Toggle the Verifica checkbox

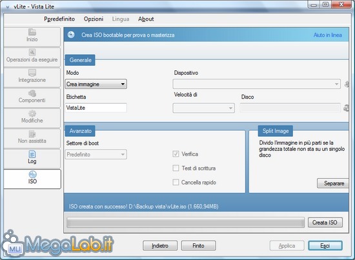point(176,154)
